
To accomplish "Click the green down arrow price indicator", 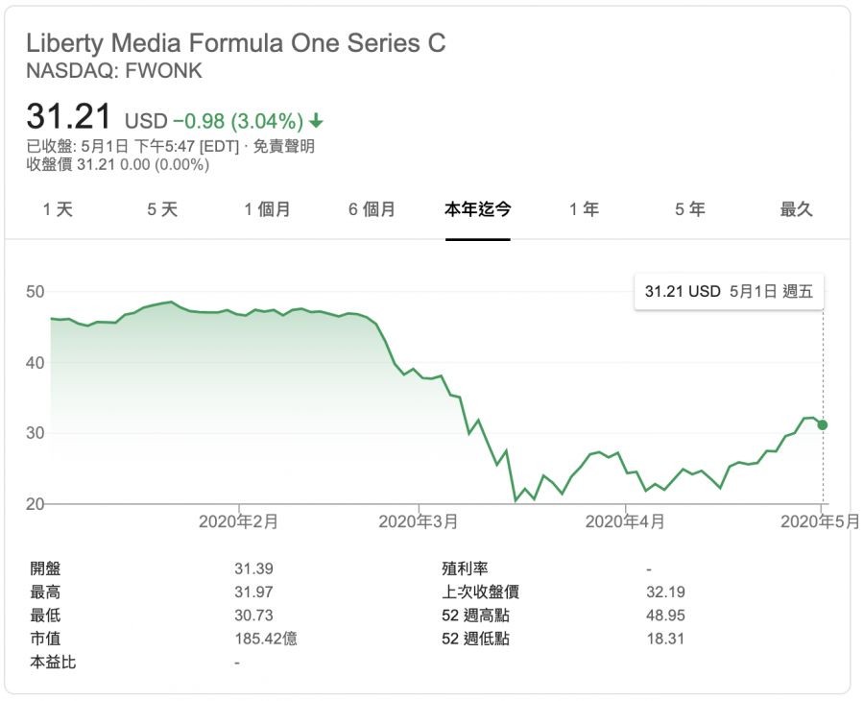I will (317, 122).
